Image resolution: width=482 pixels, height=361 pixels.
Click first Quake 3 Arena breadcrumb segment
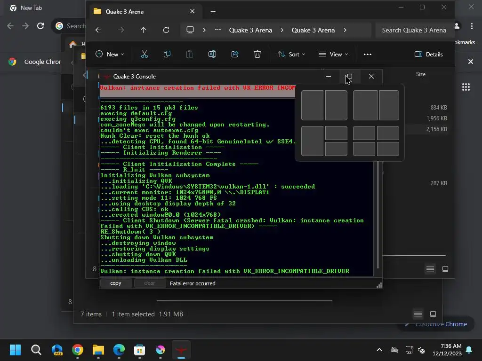point(250,30)
